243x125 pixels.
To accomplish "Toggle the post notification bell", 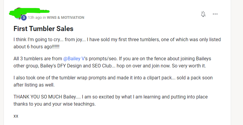I will tap(203, 14).
